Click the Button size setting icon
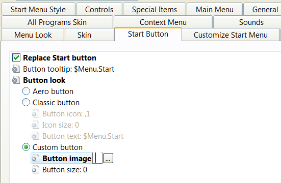Viewport: 281px width, 183px height. [x=36, y=170]
